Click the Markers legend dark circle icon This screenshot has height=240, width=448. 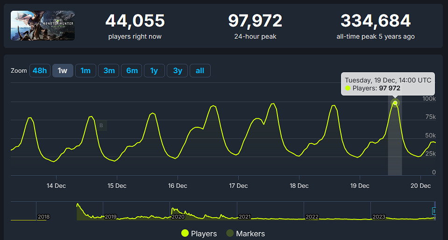coord(230,233)
